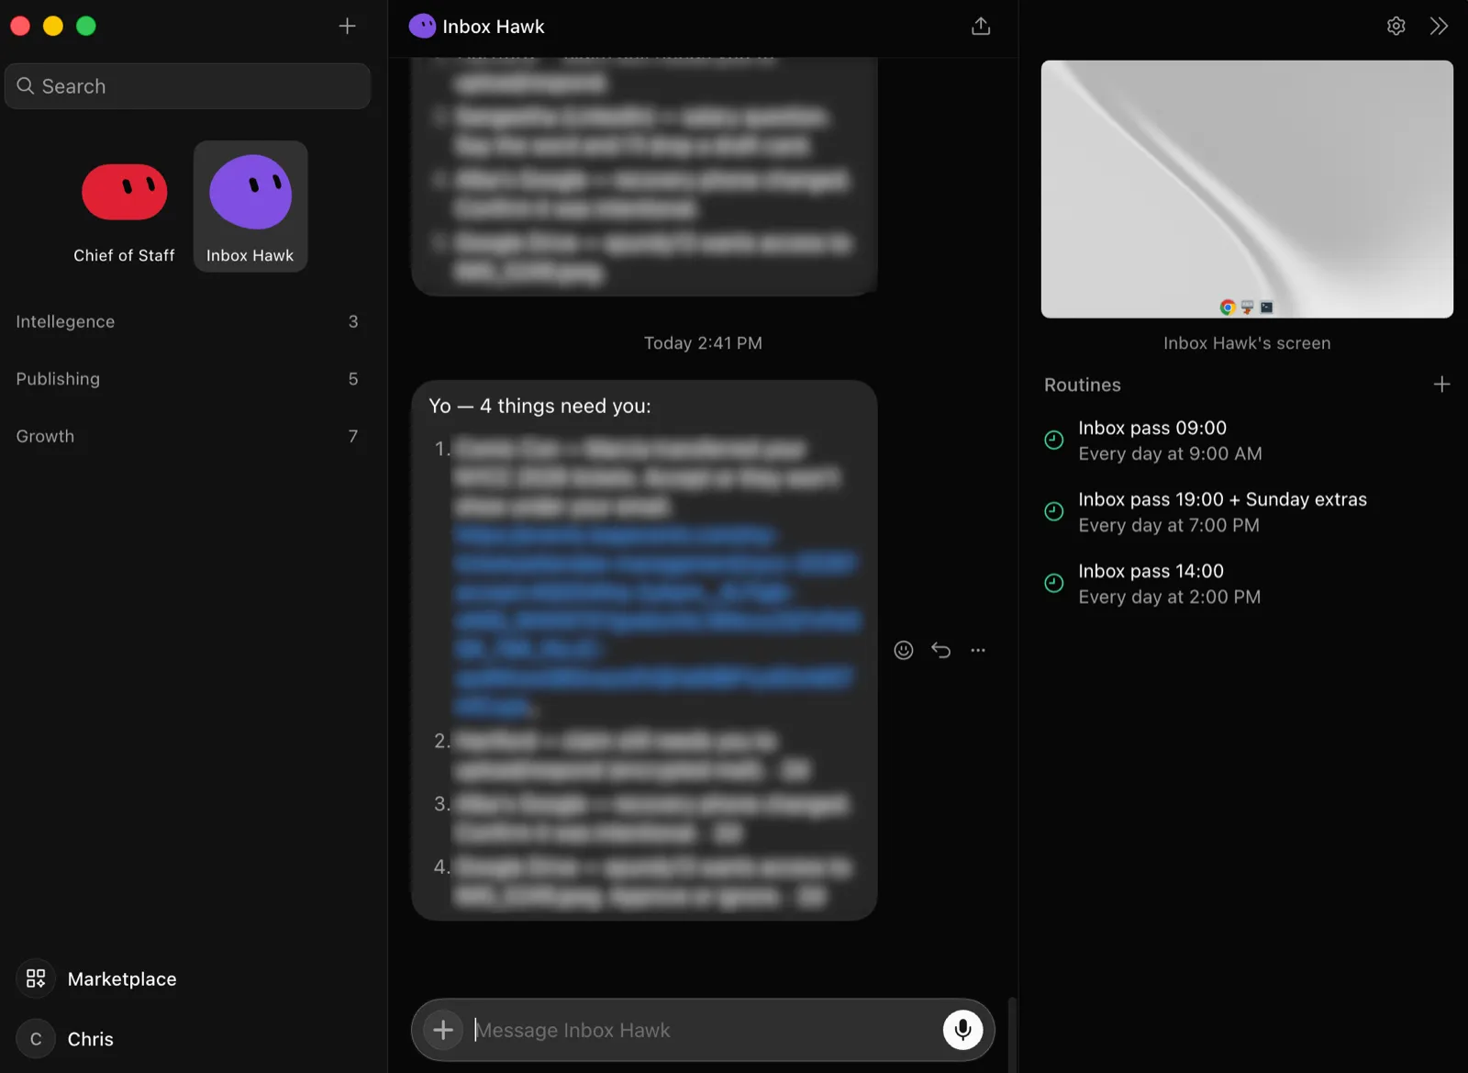Click the clock icon of Inbox pass 19:00 routine
Viewport: 1468px width, 1073px height.
coord(1054,511)
